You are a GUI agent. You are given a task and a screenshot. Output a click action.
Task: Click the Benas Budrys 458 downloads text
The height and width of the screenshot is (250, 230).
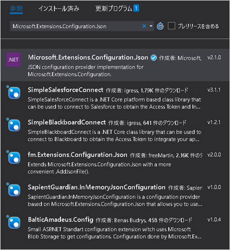click(x=144, y=220)
